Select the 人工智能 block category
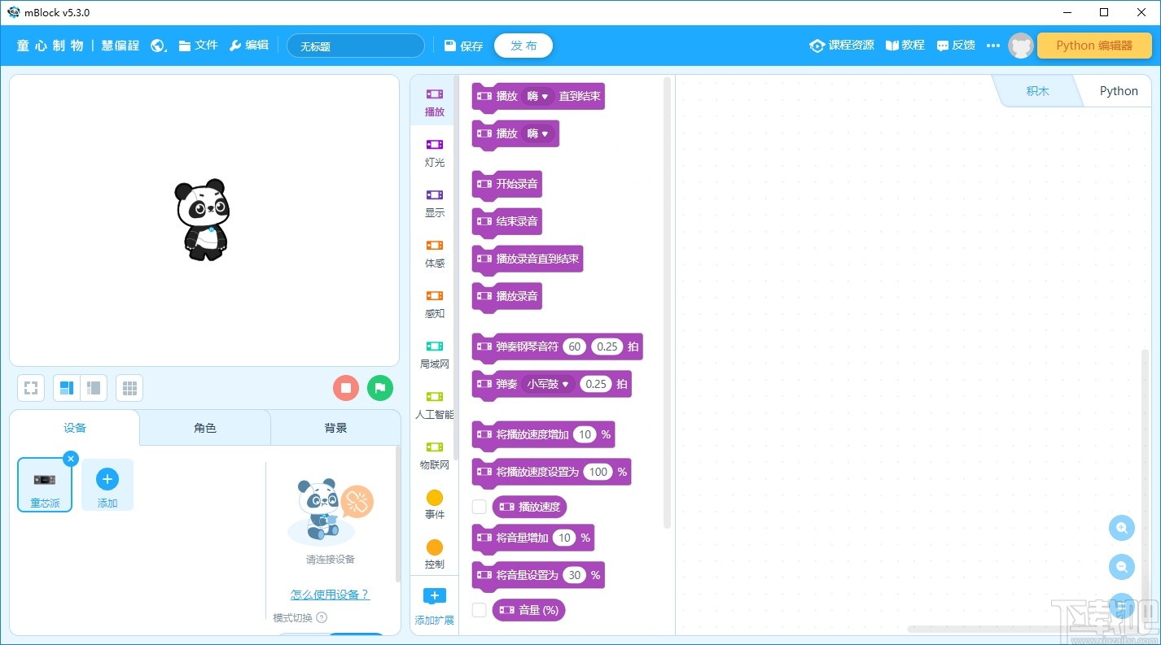The height and width of the screenshot is (645, 1161). (435, 405)
